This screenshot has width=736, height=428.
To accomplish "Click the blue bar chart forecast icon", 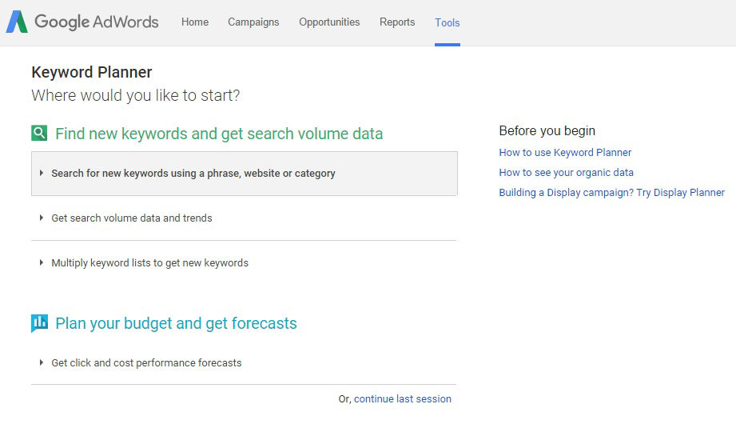I will pos(39,322).
